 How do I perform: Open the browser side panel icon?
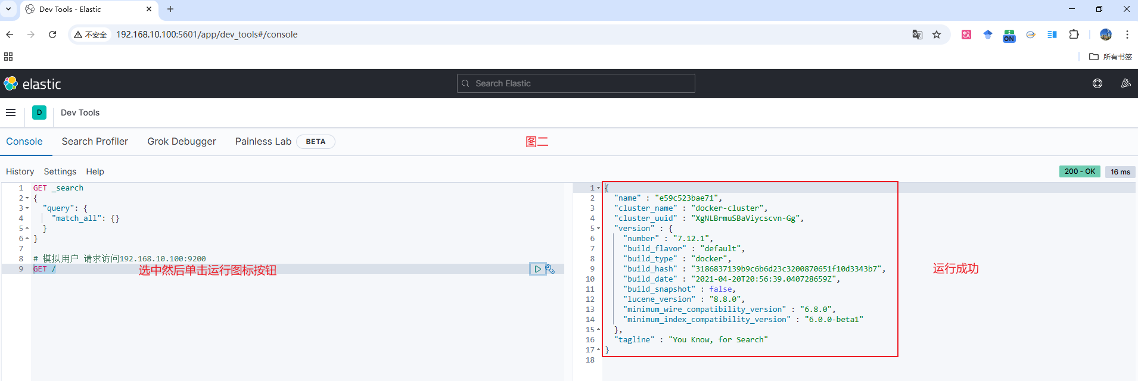1052,35
